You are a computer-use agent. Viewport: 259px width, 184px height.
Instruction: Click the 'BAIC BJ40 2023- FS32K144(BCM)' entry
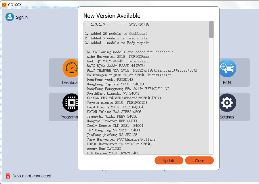pos(116,66)
